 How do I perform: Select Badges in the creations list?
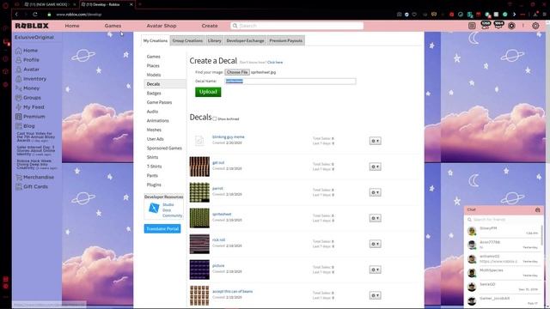point(154,94)
